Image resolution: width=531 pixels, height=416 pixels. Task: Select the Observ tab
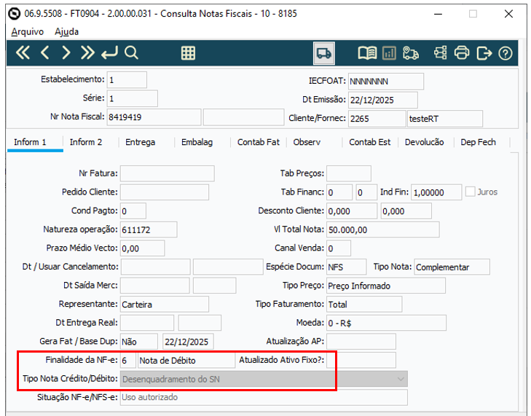307,142
